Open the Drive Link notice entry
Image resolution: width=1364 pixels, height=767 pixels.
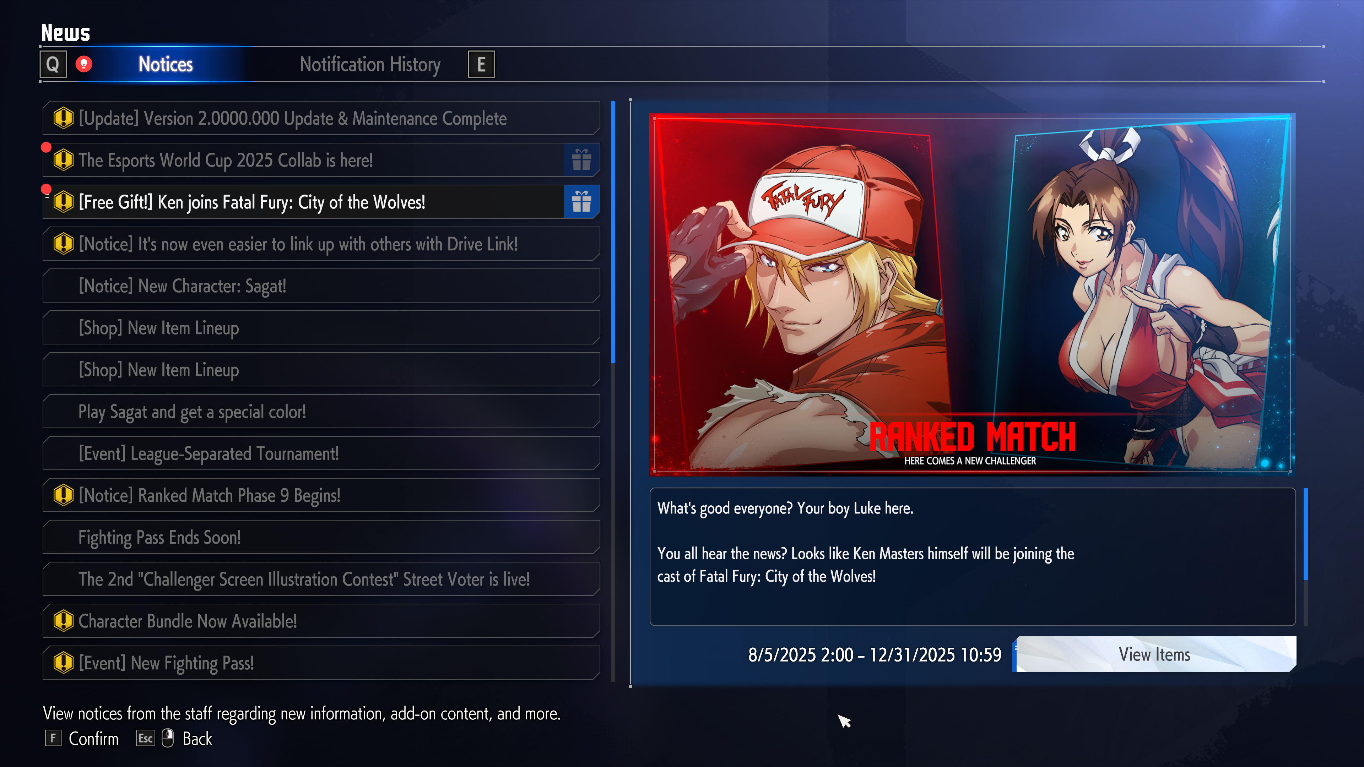coord(321,244)
